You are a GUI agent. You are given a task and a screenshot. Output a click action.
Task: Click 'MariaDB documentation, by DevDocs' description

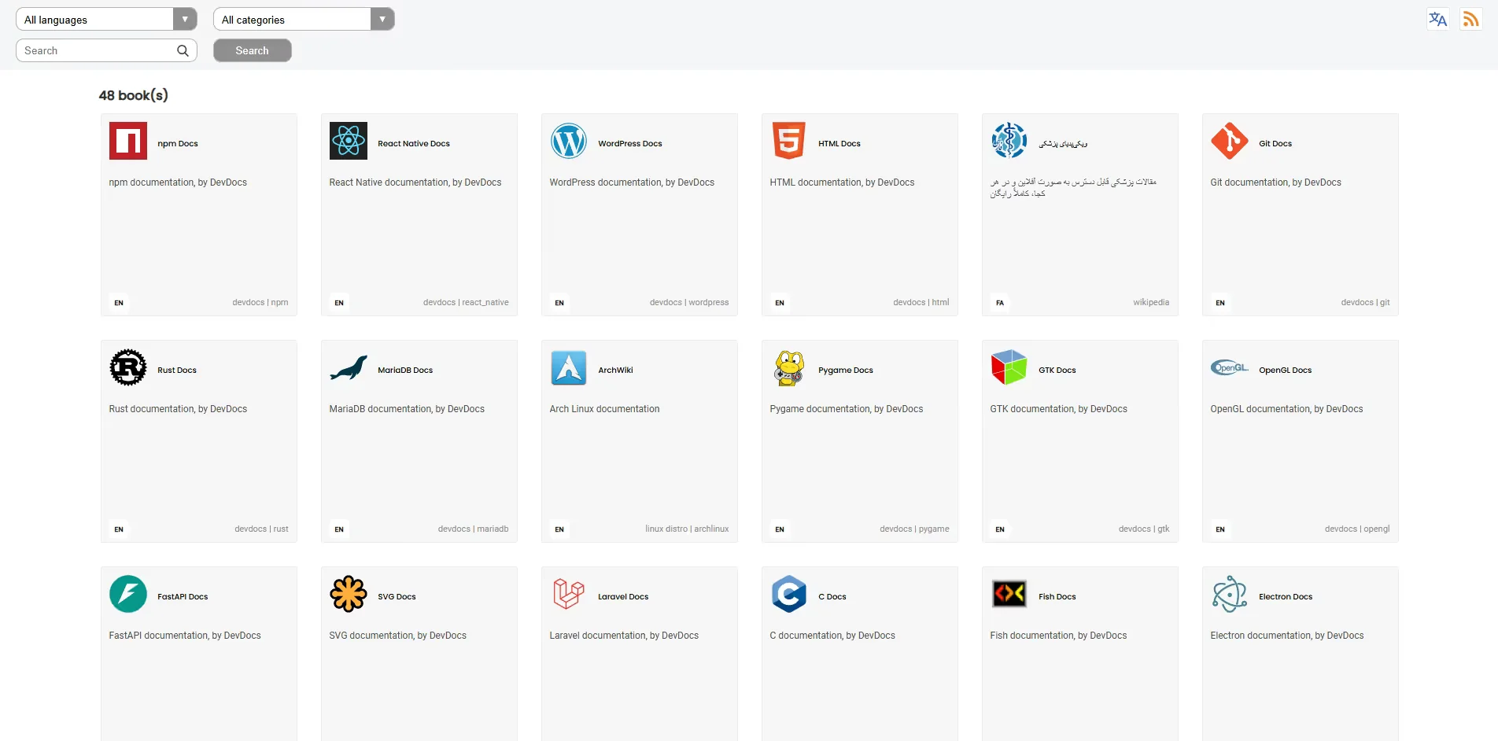(x=407, y=409)
